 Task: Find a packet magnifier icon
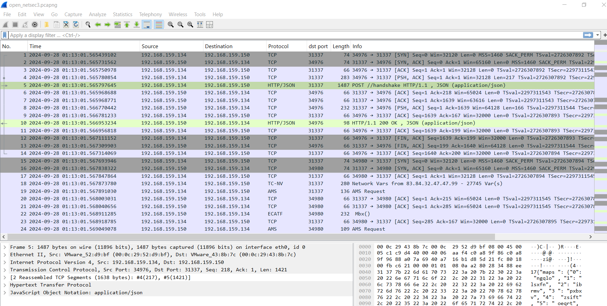point(88,25)
